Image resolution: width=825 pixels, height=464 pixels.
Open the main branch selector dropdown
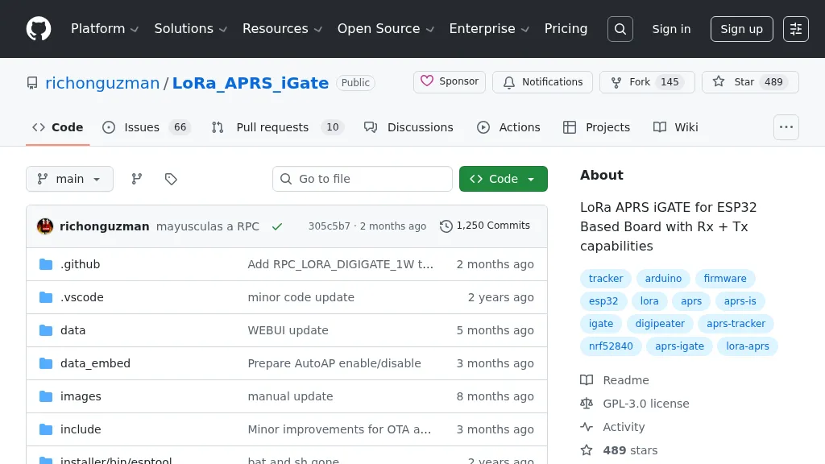[69, 179]
